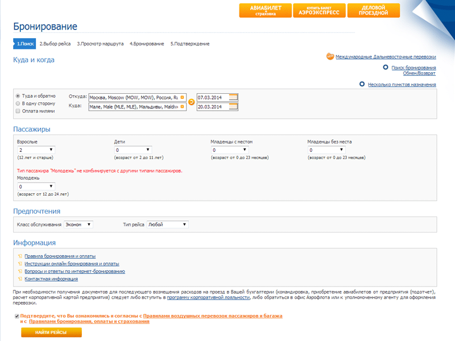Clear the Откуда (Москва) field icon

click(x=182, y=97)
